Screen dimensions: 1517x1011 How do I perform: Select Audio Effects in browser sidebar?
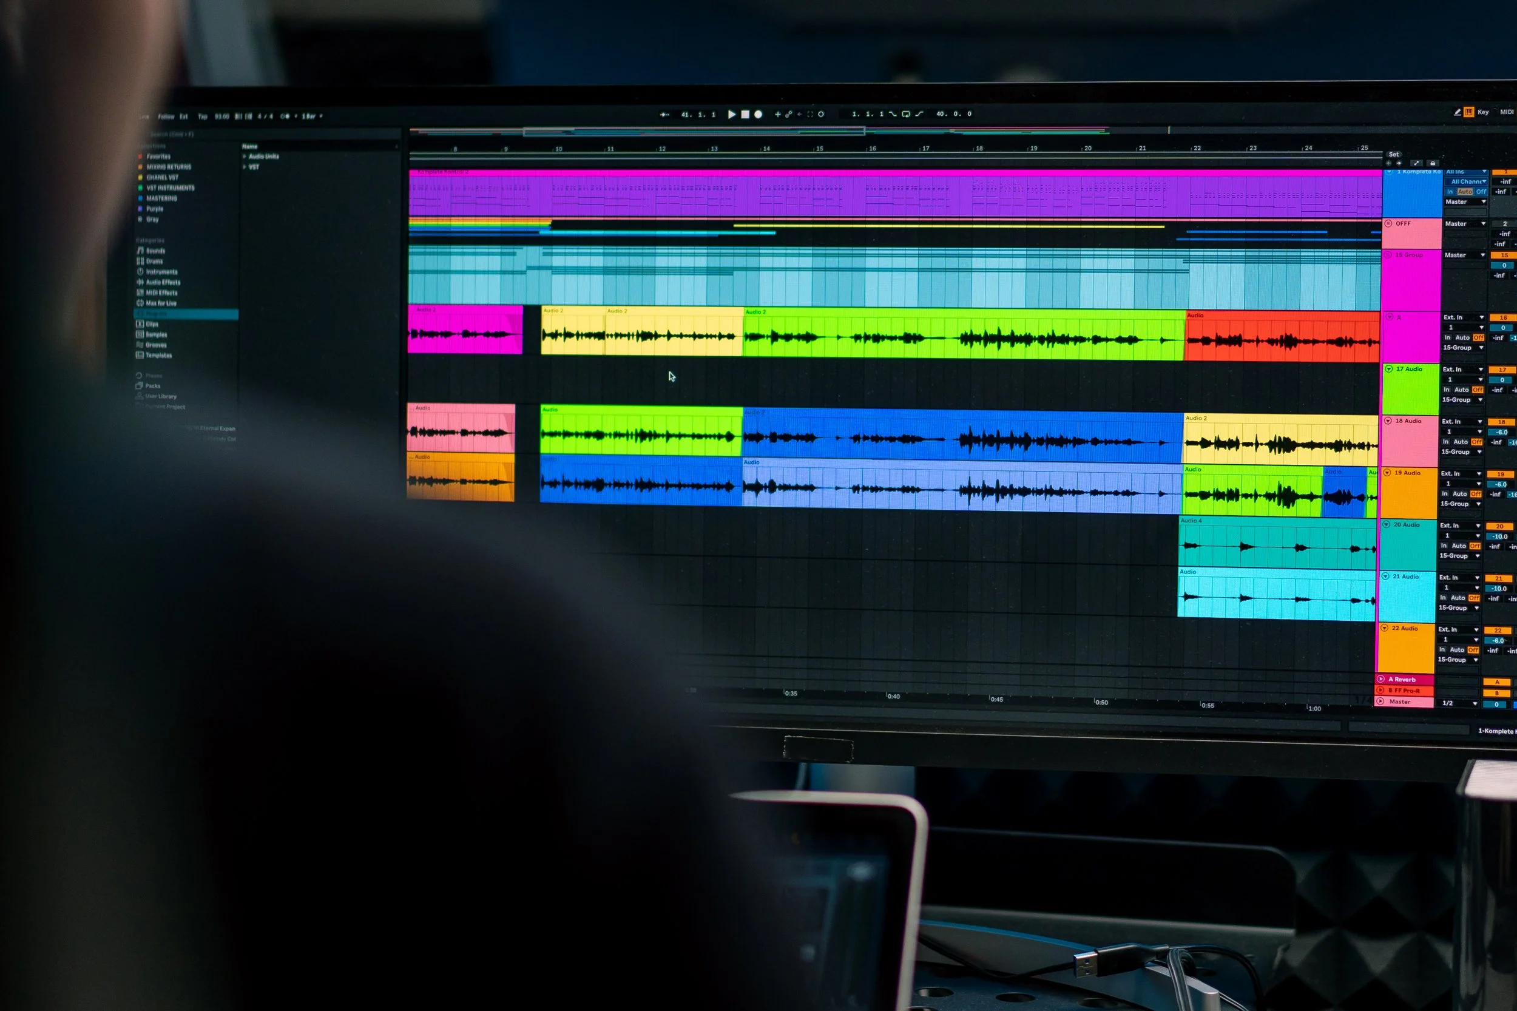163,282
